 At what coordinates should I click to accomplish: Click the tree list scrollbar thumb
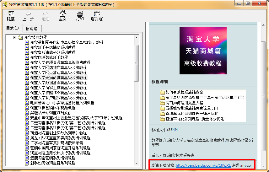pos(137,63)
